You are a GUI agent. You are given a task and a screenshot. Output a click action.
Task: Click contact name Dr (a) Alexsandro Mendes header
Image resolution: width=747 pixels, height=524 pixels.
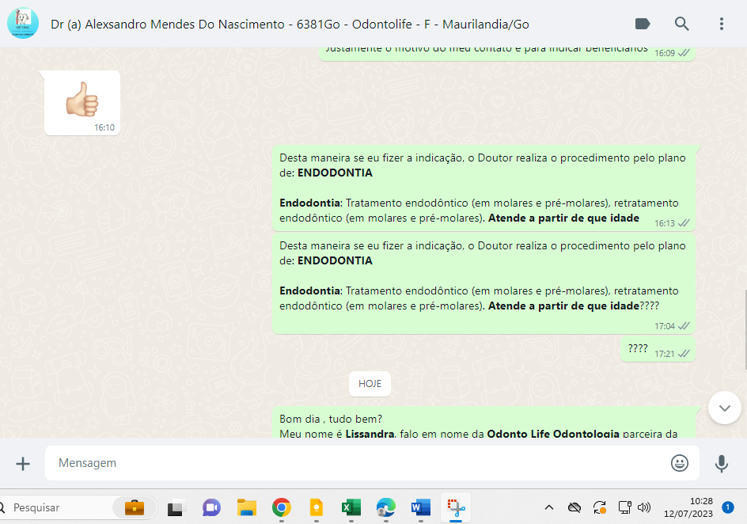pyautogui.click(x=290, y=25)
